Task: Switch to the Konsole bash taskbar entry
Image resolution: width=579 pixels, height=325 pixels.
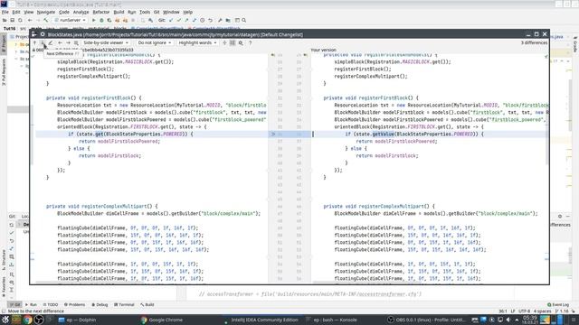Action: point(331,320)
